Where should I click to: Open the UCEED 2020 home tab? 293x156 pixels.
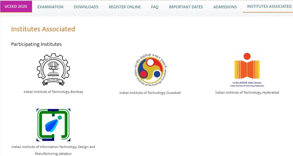[x=16, y=7]
